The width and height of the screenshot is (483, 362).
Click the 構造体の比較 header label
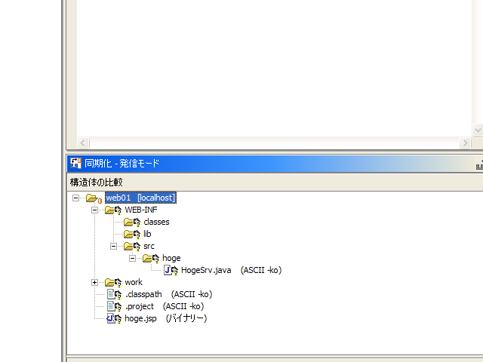click(x=97, y=183)
